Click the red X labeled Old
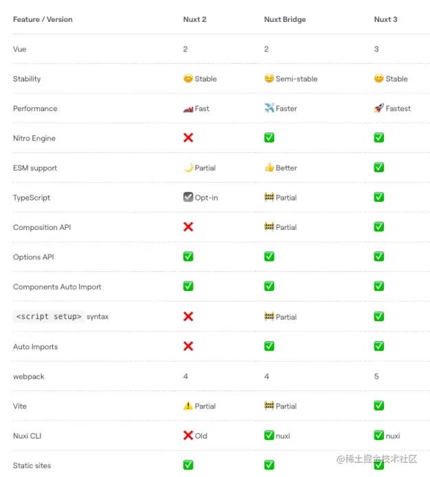 click(x=188, y=435)
